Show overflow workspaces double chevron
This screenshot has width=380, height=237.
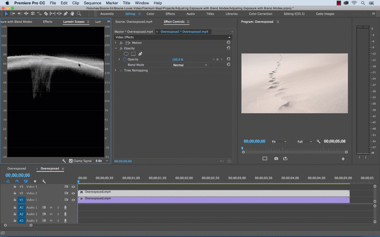tap(373, 14)
